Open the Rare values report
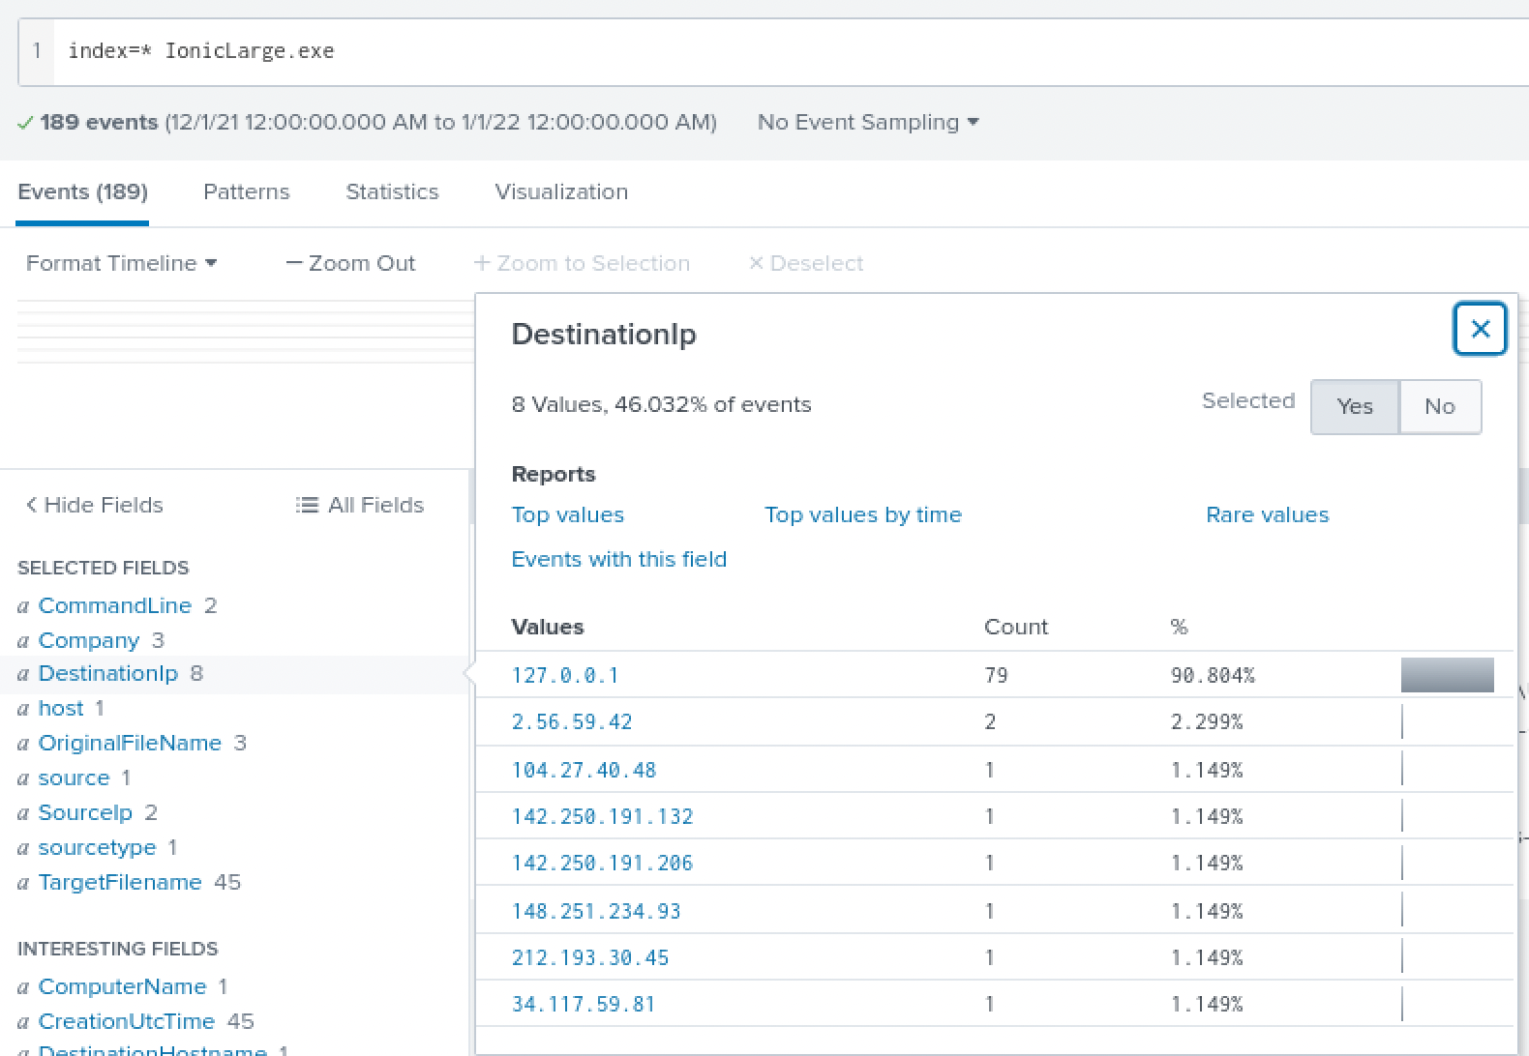The width and height of the screenshot is (1529, 1056). 1267,514
